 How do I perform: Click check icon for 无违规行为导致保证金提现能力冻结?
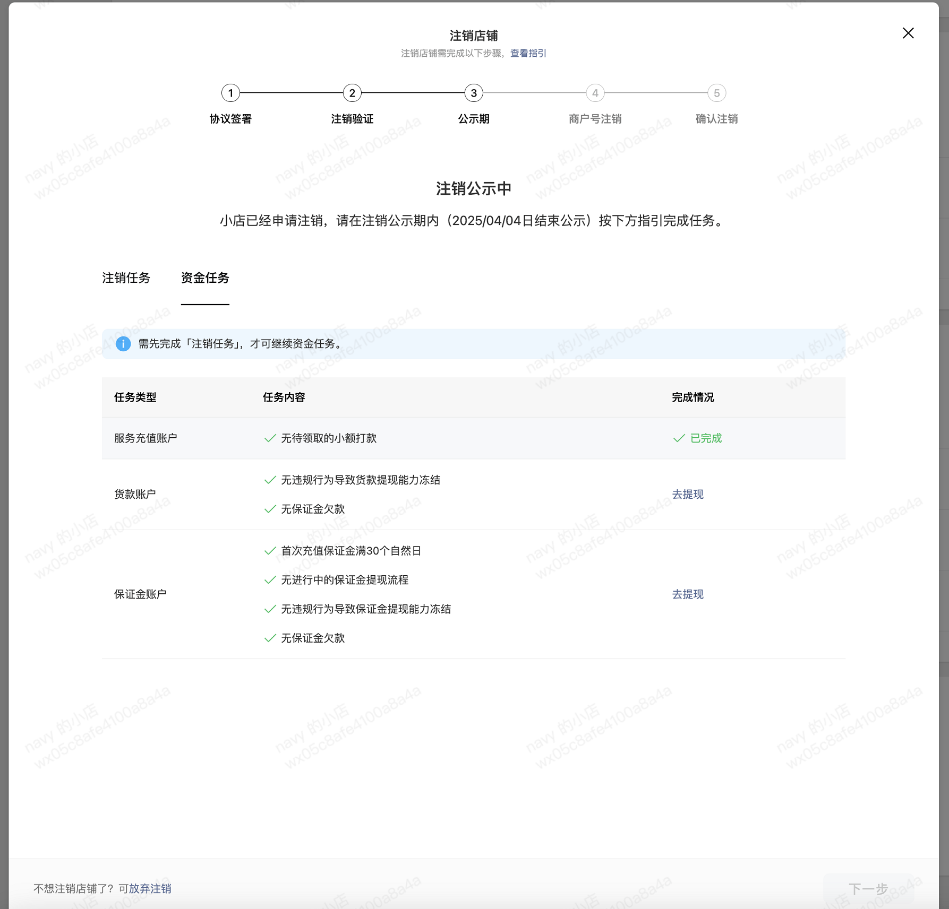[270, 609]
